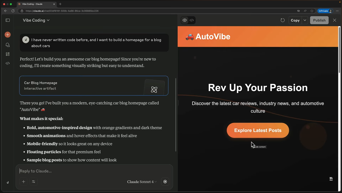The image size is (342, 193).
Task: Open the Copy options chevron
Action: click(305, 20)
